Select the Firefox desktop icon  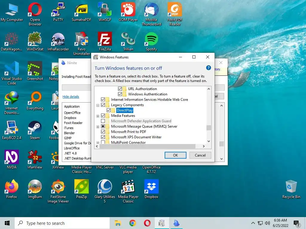pos(12,189)
